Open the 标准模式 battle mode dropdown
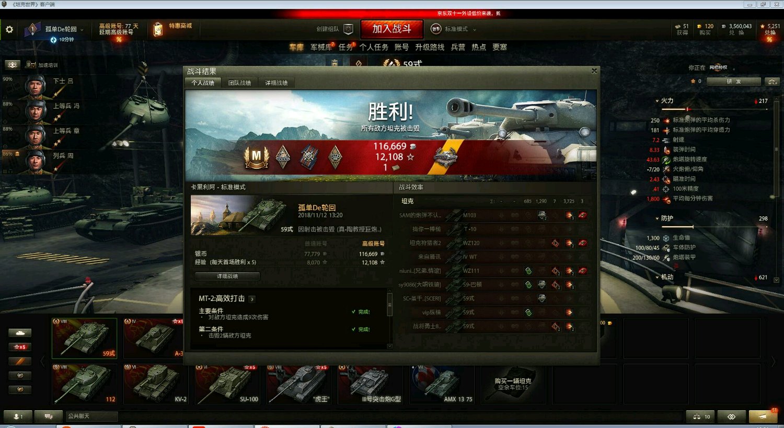 (x=454, y=29)
